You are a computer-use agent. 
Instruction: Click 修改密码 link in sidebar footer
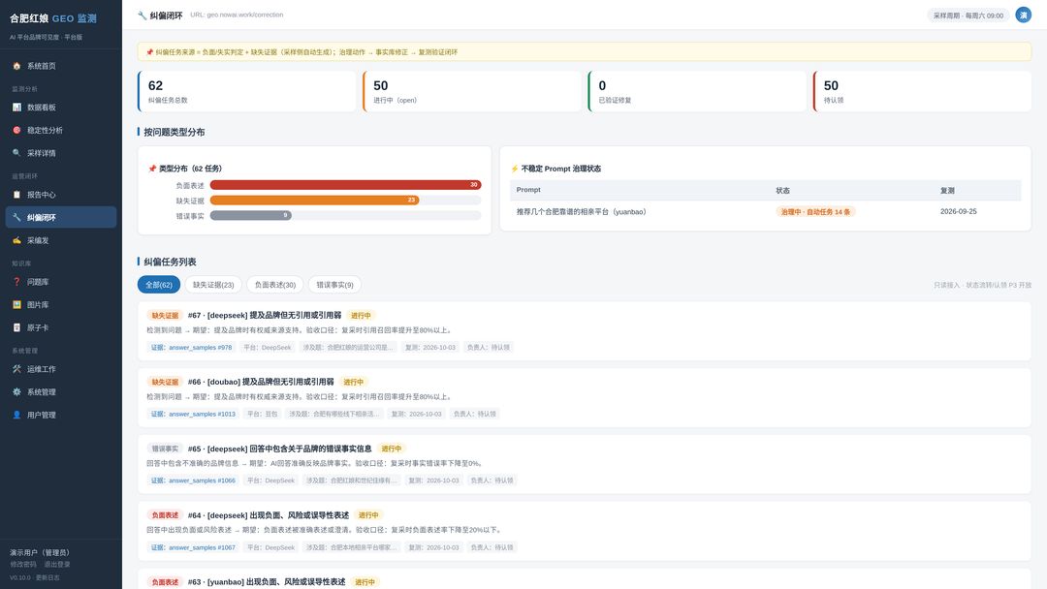click(23, 565)
